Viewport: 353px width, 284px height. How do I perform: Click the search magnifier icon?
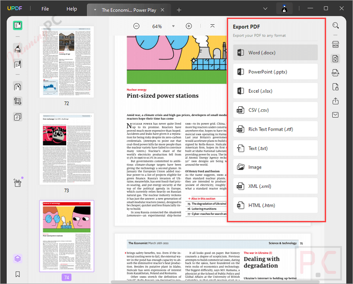[335, 26]
